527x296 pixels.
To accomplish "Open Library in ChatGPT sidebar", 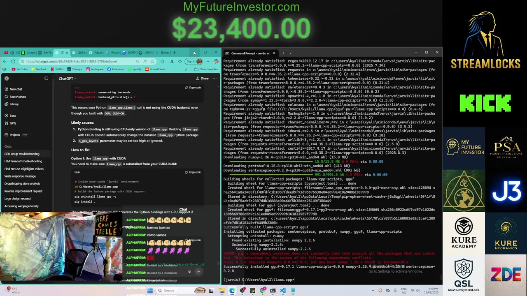I will pyautogui.click(x=12, y=104).
